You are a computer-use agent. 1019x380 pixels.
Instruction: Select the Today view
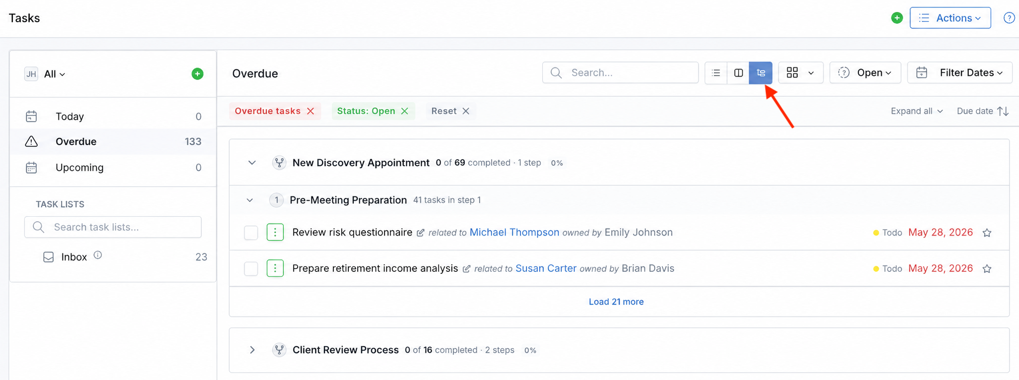(x=113, y=116)
